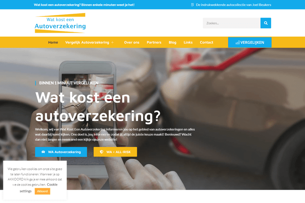Open the Partners menu item
This screenshot has height=203, width=305.
coord(154,42)
